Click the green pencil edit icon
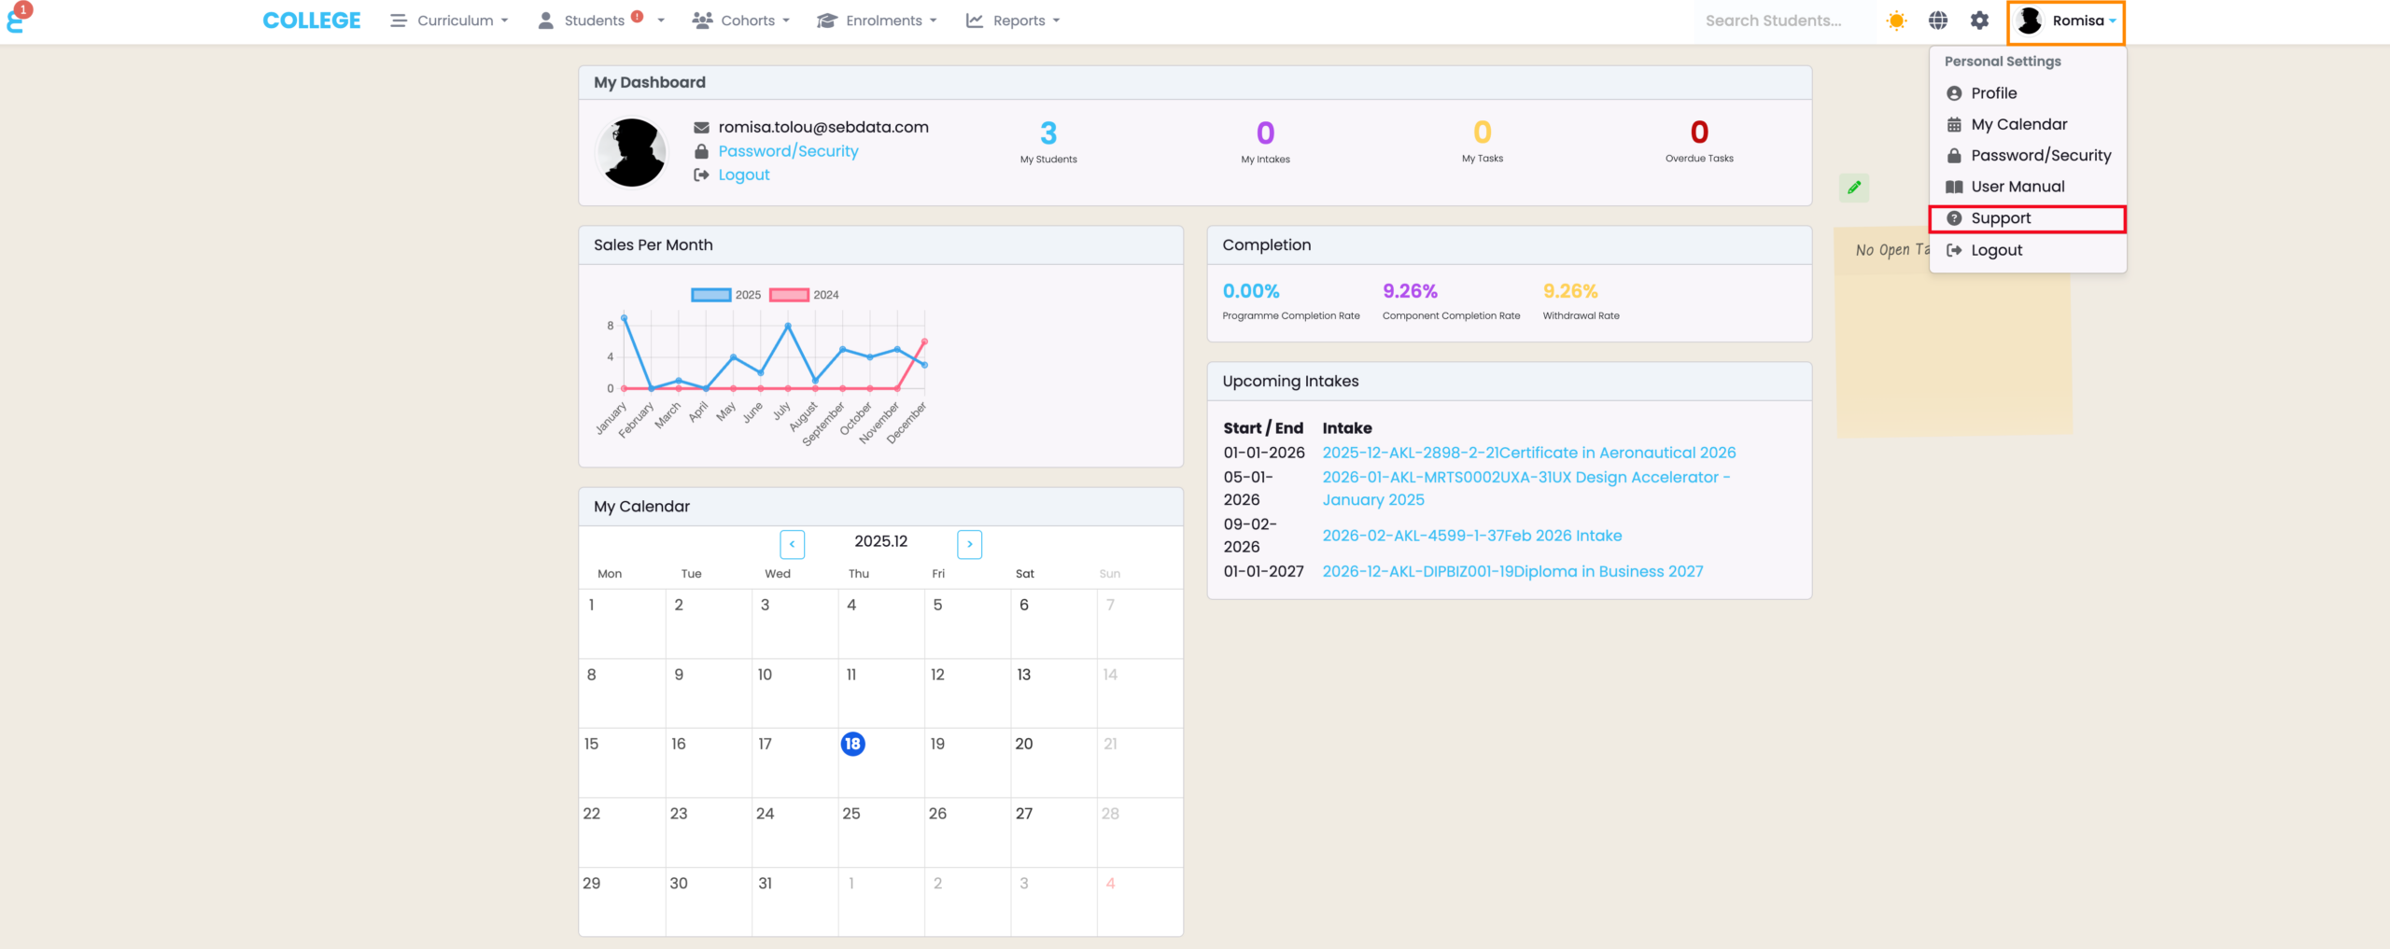2390x949 pixels. 1854,188
